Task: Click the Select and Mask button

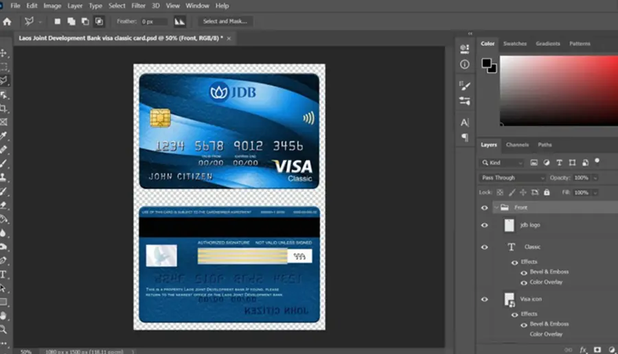Action: point(225,21)
